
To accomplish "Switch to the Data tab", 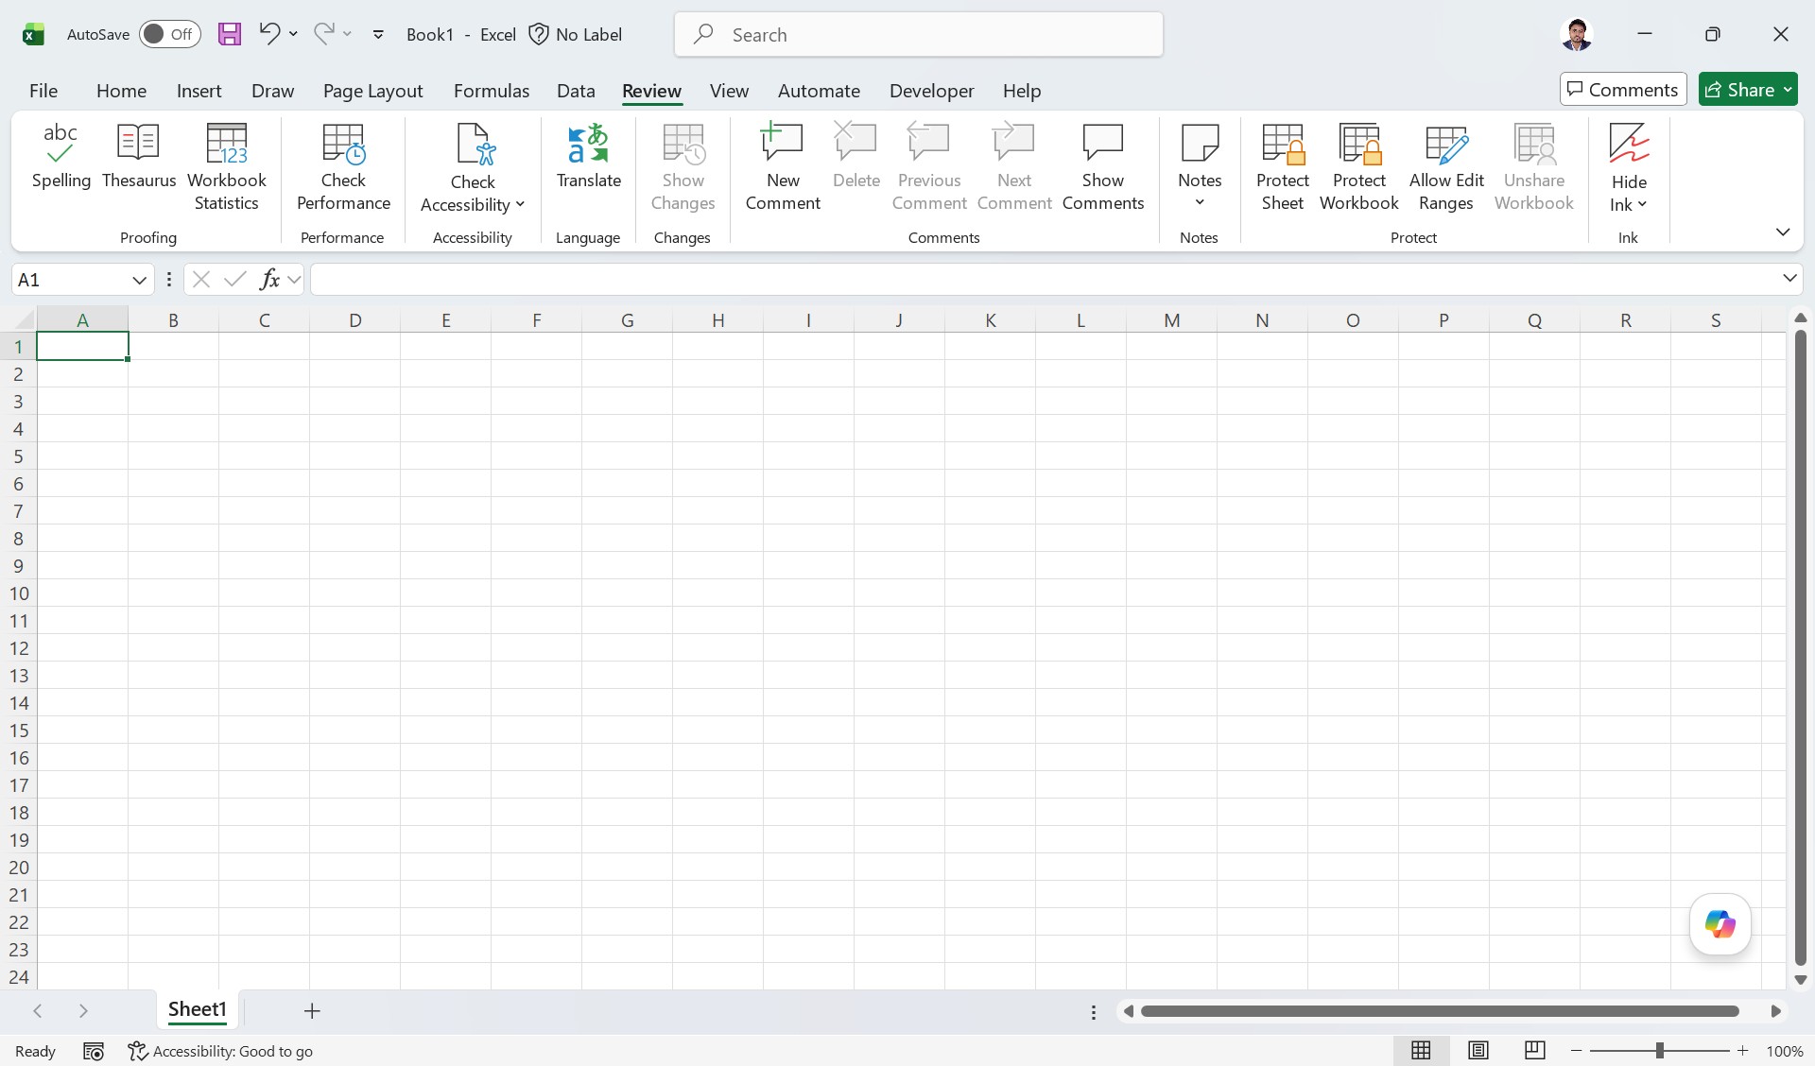I will 576,91.
